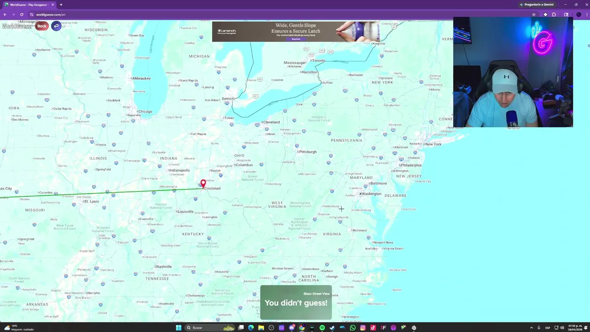Click Show Street View link

point(317,294)
